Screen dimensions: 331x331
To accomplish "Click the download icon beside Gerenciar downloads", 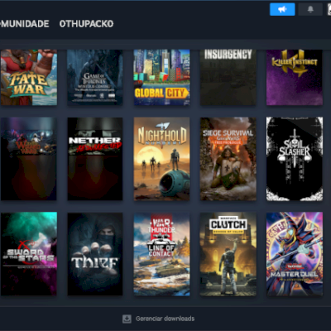I will coord(127,319).
